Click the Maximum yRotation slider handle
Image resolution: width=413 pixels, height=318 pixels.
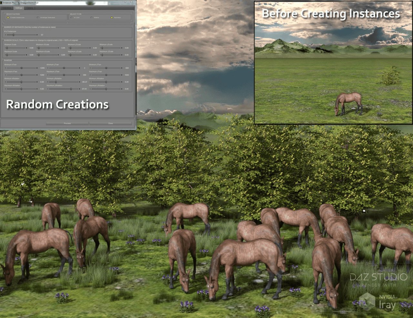click(x=71, y=89)
